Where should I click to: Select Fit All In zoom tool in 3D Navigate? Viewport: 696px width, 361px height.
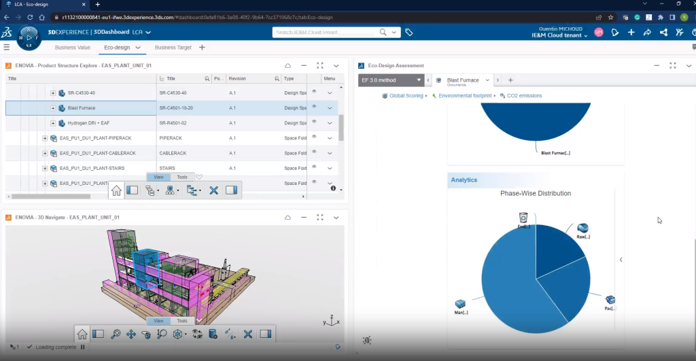[x=116, y=334]
